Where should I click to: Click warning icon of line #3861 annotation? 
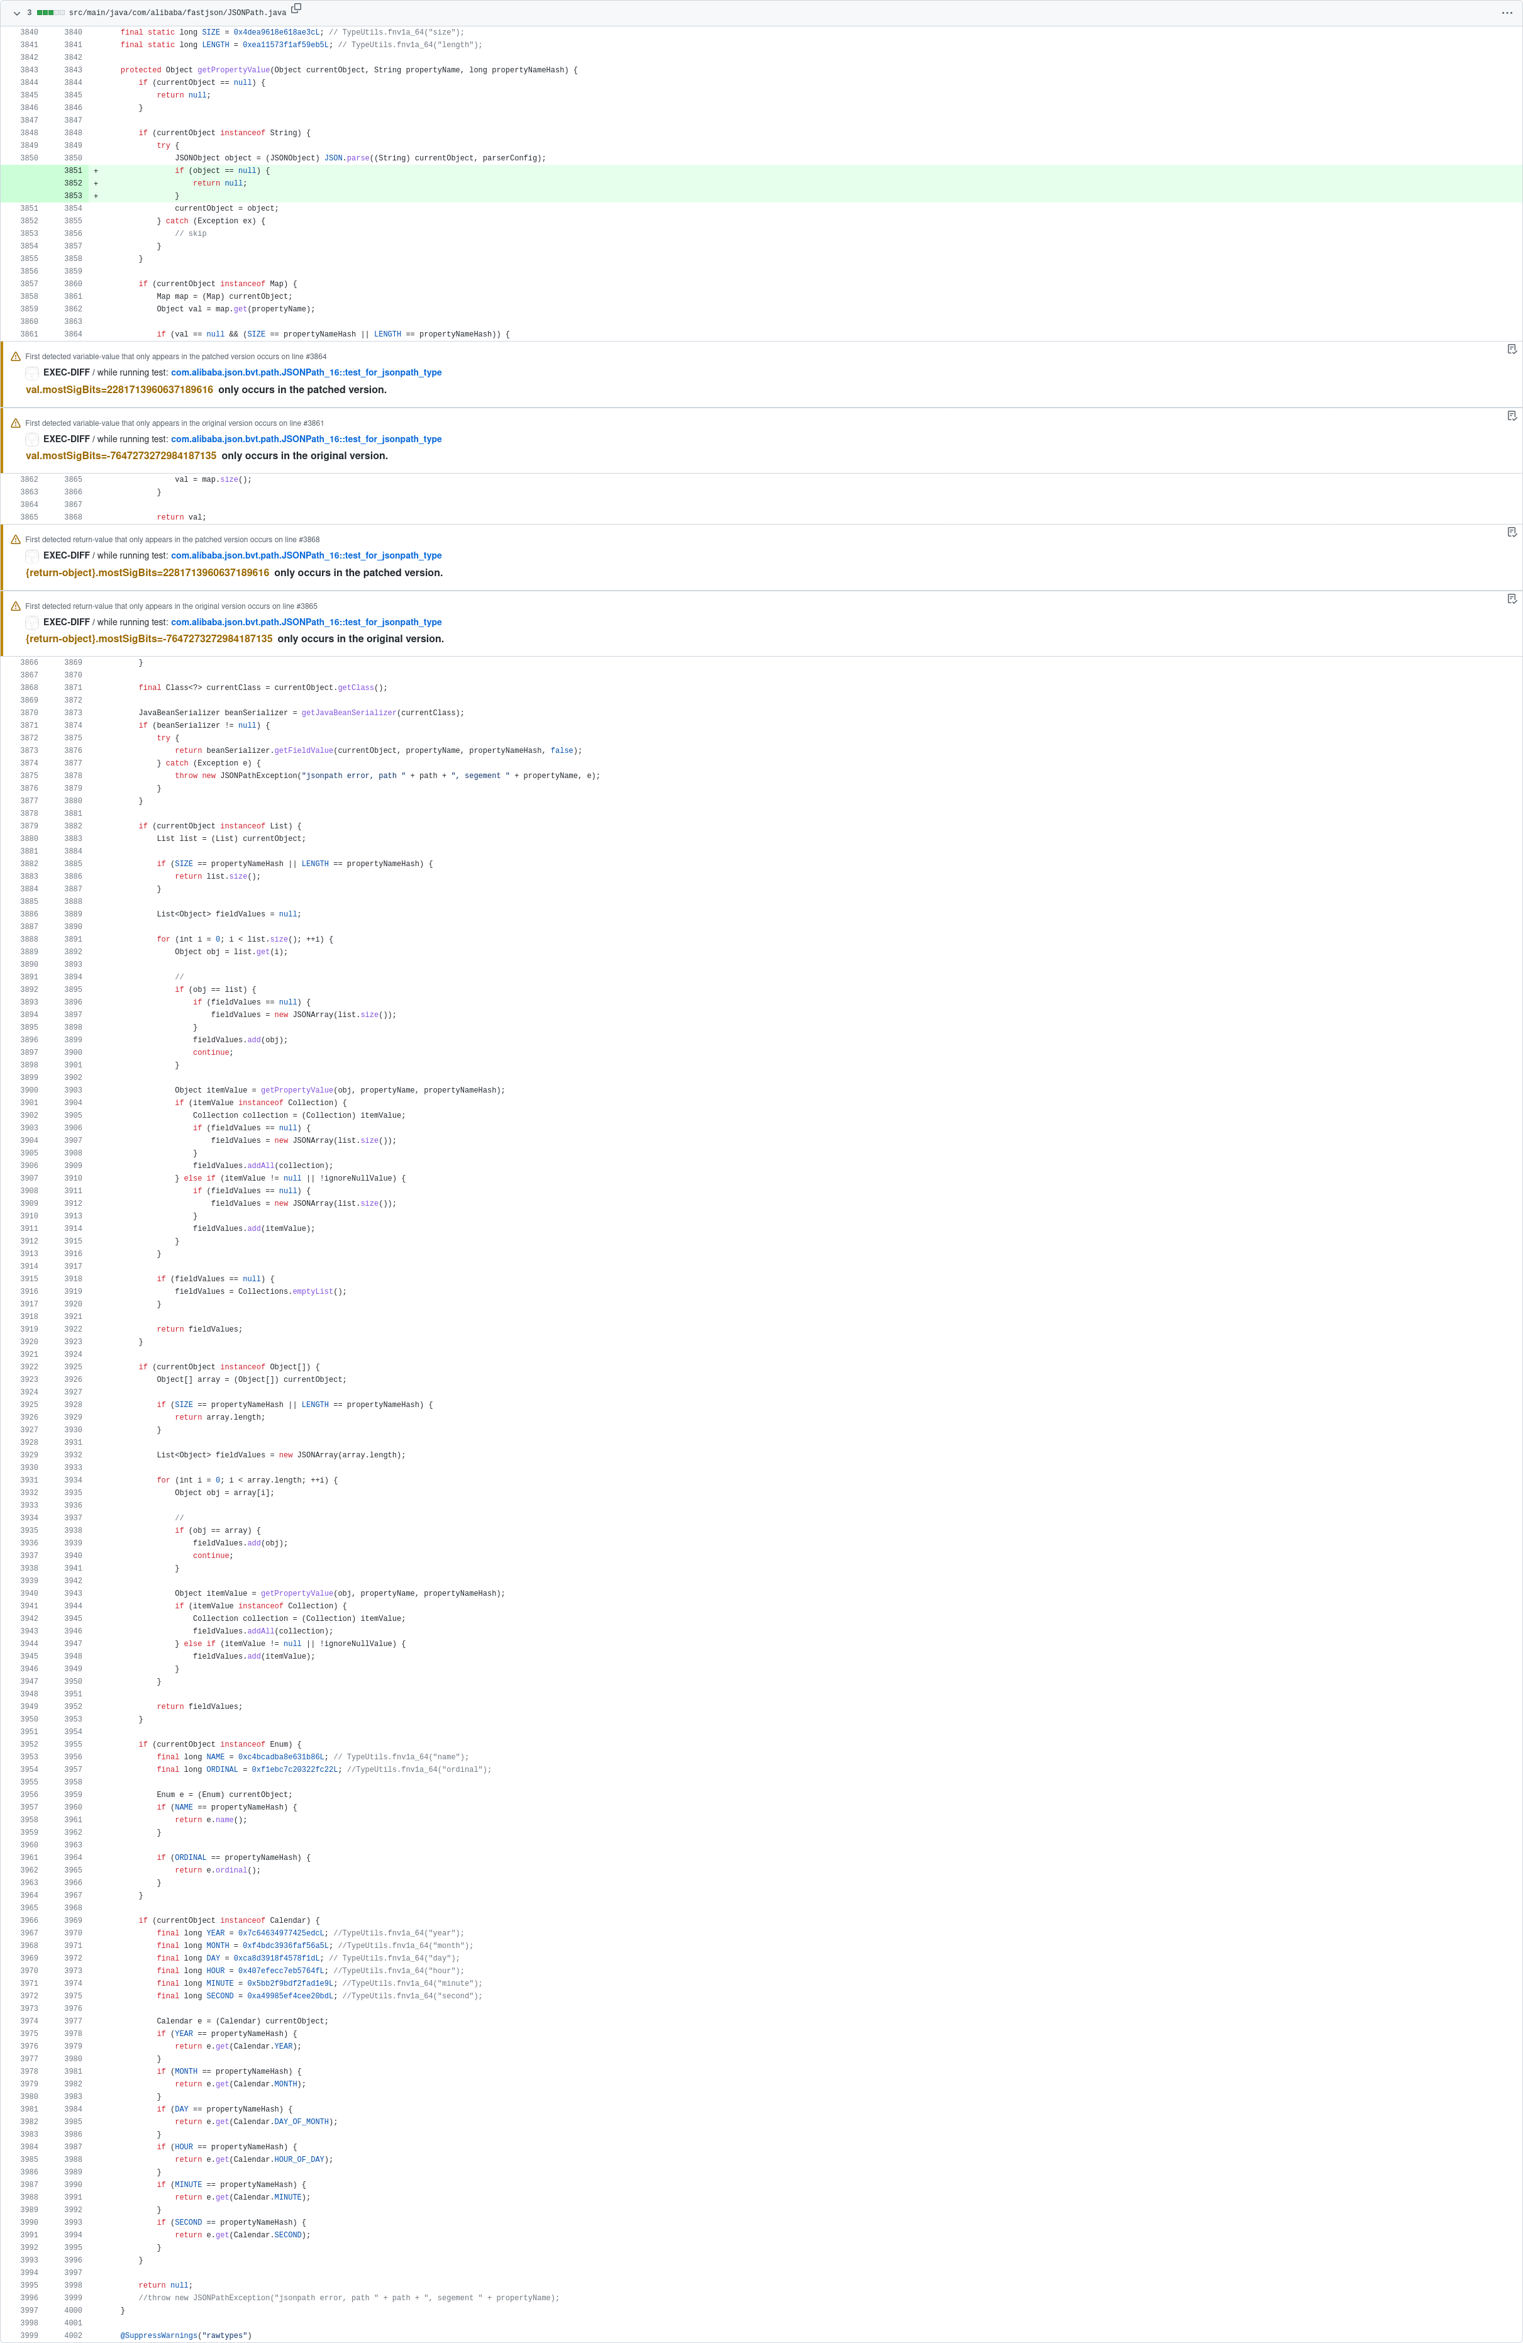(16, 423)
